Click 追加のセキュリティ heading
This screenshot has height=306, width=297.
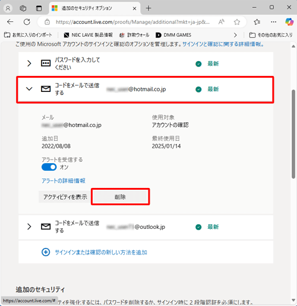[40, 289]
